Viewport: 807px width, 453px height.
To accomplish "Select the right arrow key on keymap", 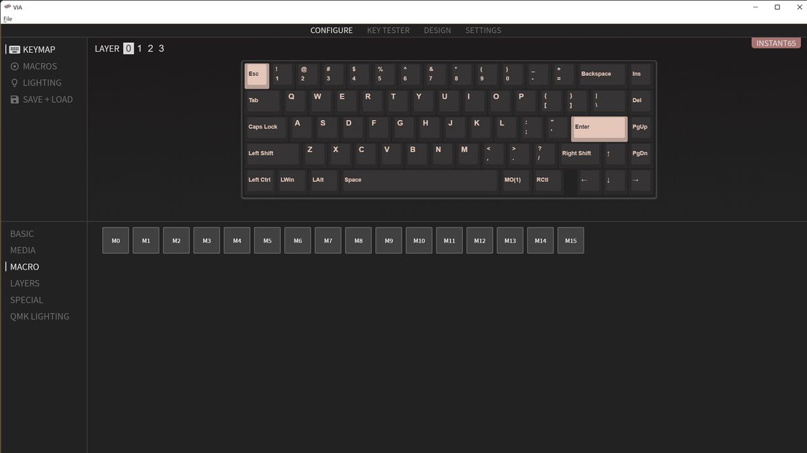I will click(641, 181).
